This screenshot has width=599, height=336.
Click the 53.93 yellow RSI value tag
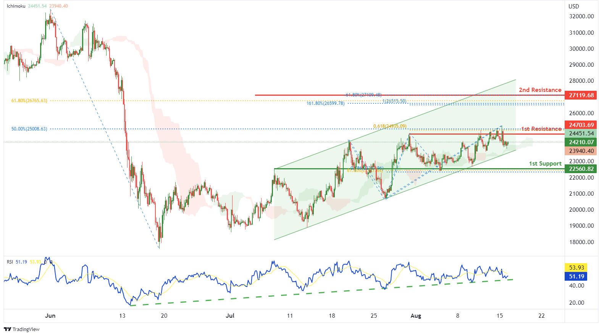tap(576, 268)
